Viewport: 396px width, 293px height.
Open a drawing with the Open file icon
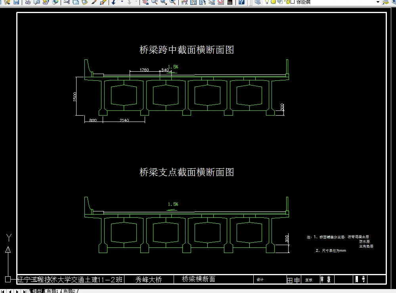click(x=7, y=2)
